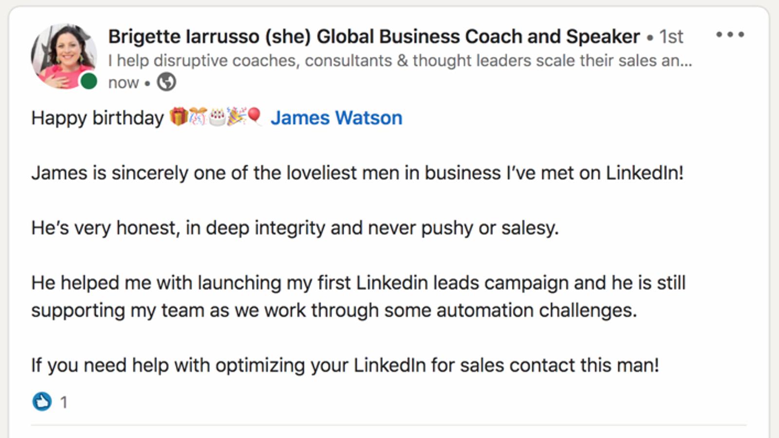Open the three-dot post options menu
779x438 pixels.
pyautogui.click(x=729, y=35)
